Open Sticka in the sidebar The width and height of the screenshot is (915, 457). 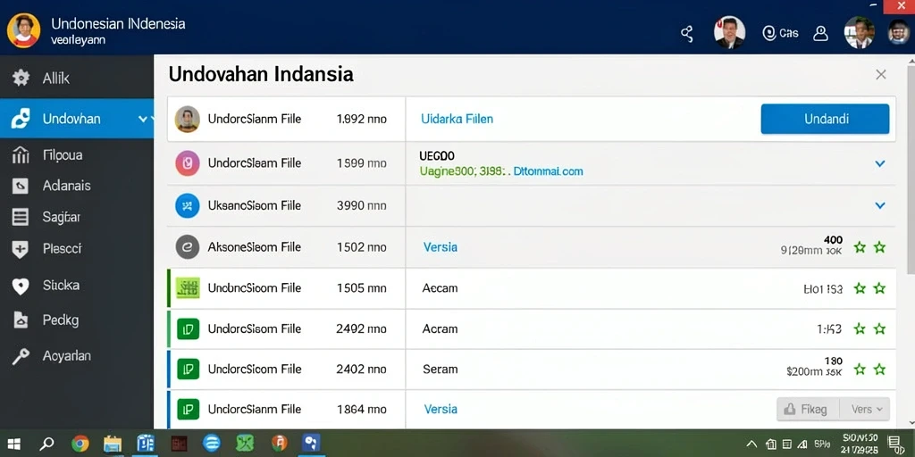tap(61, 286)
